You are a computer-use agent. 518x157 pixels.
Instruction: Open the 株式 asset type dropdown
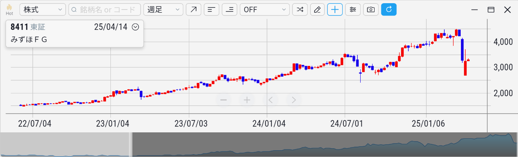tap(43, 10)
